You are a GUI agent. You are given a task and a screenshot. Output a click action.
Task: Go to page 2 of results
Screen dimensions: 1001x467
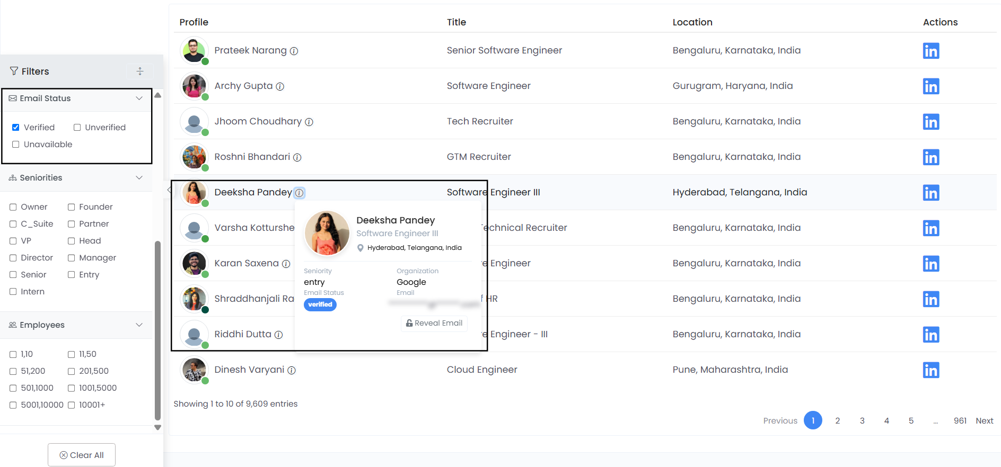pyautogui.click(x=837, y=420)
